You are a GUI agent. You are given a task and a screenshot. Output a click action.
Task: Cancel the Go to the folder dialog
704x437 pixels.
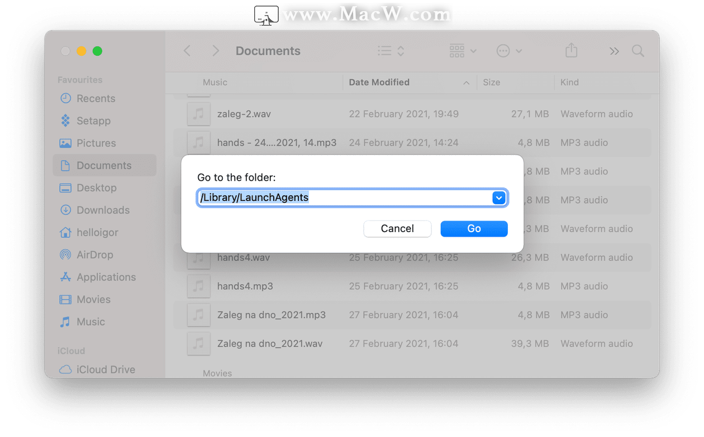point(397,229)
